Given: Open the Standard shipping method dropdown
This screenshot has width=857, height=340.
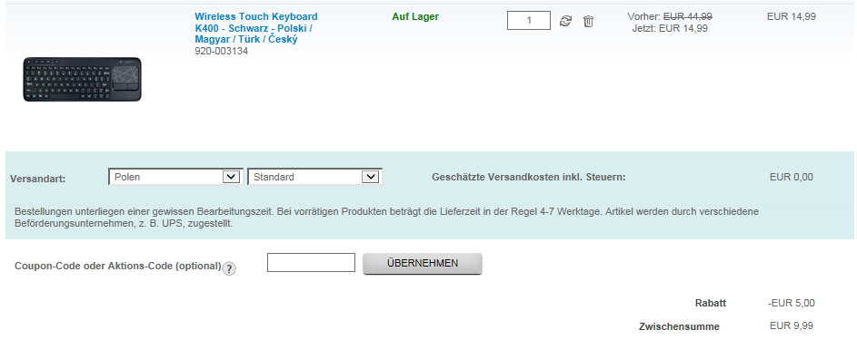Looking at the screenshot, I should [x=314, y=177].
